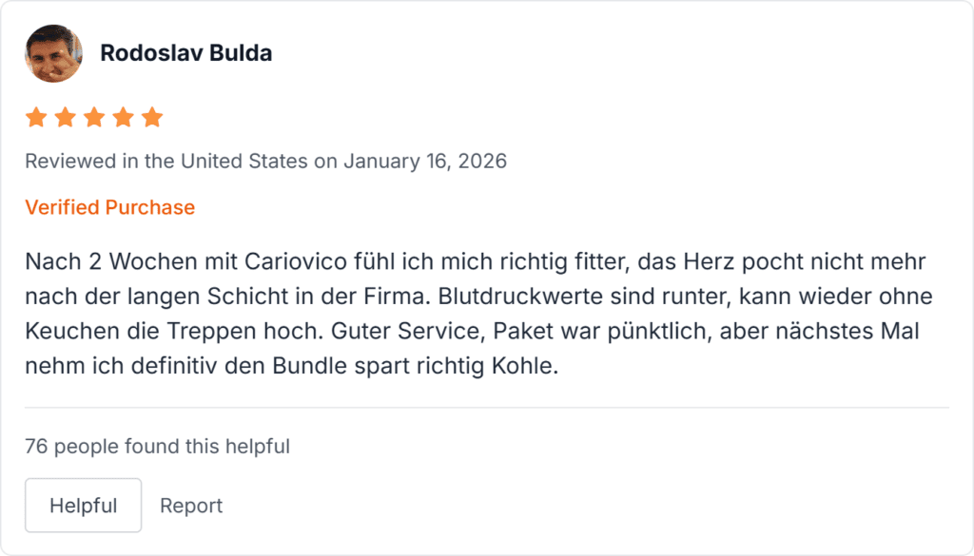
Task: Select the fifth rating star
Action: [152, 118]
